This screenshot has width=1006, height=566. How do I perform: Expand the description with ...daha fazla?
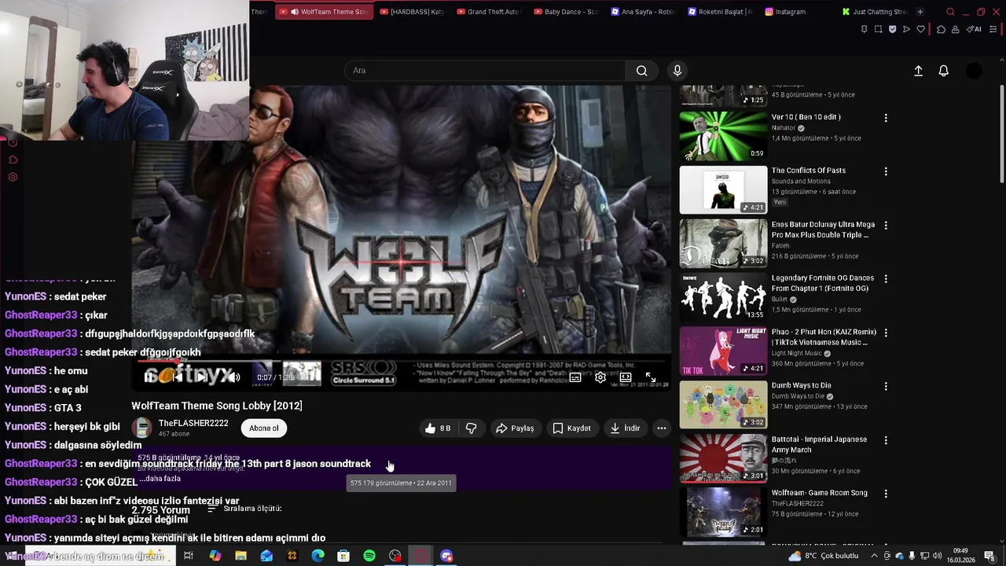162,479
